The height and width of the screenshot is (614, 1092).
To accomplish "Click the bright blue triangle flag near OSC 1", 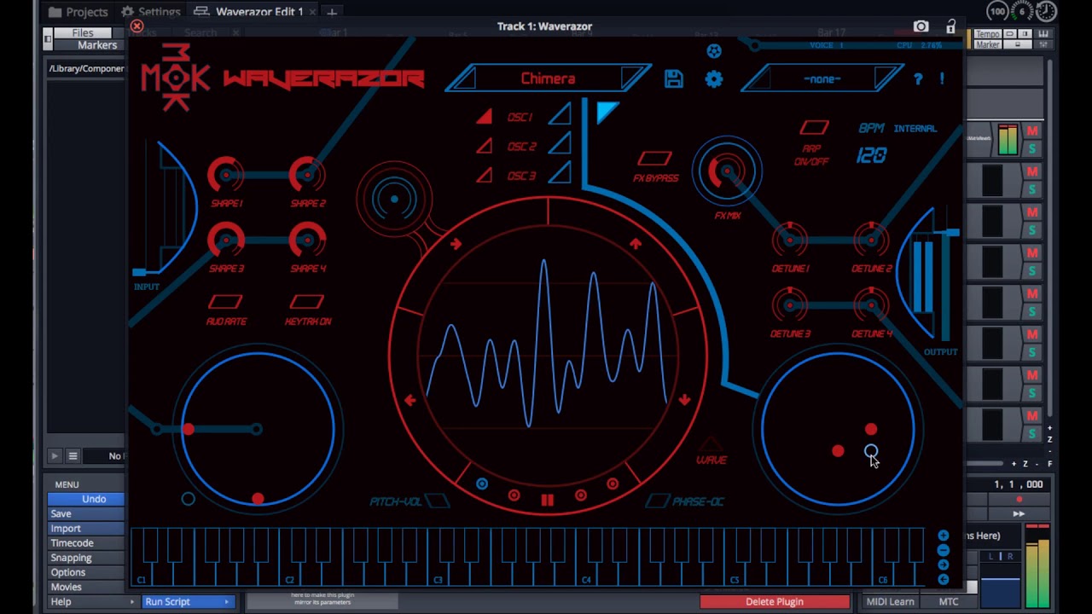I will [607, 113].
